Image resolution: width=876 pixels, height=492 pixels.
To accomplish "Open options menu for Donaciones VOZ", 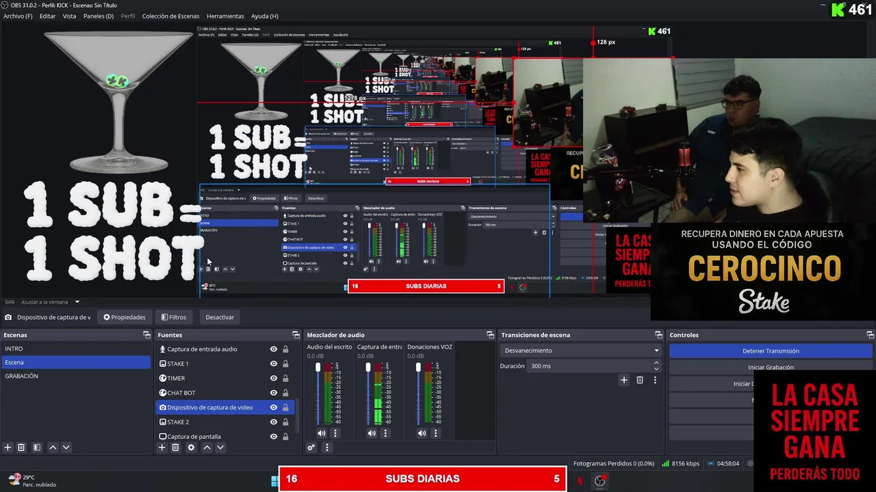I will point(435,433).
